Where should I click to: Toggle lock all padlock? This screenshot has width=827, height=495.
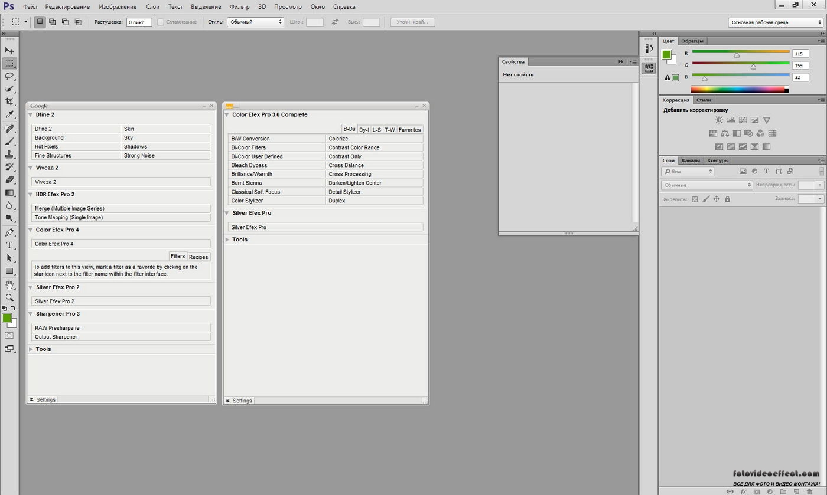pyautogui.click(x=727, y=199)
